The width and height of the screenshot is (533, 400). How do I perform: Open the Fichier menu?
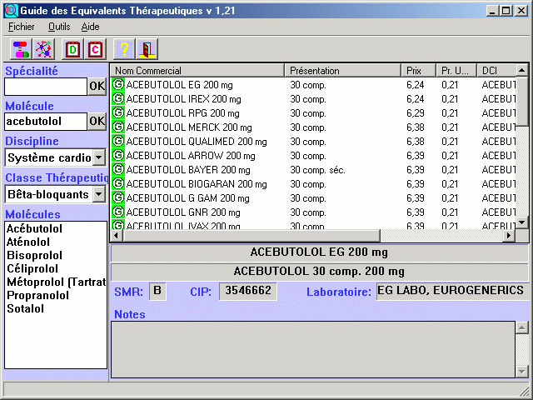click(22, 27)
